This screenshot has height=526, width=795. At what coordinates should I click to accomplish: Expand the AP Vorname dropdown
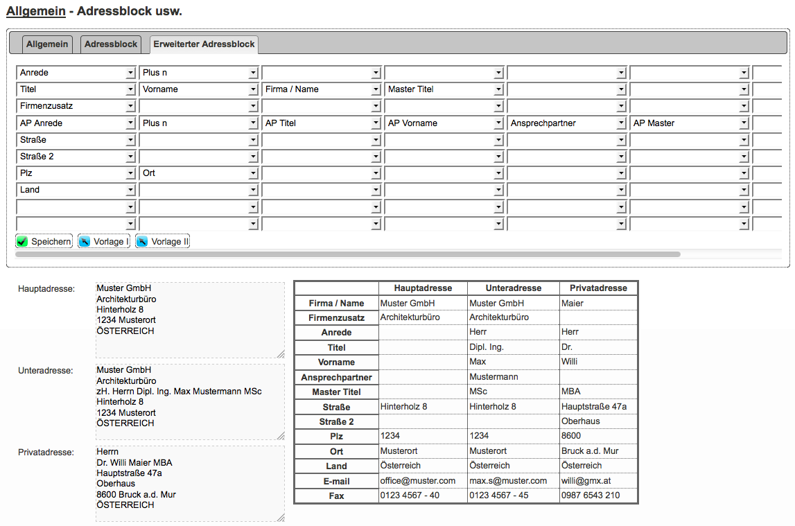pyautogui.click(x=444, y=123)
